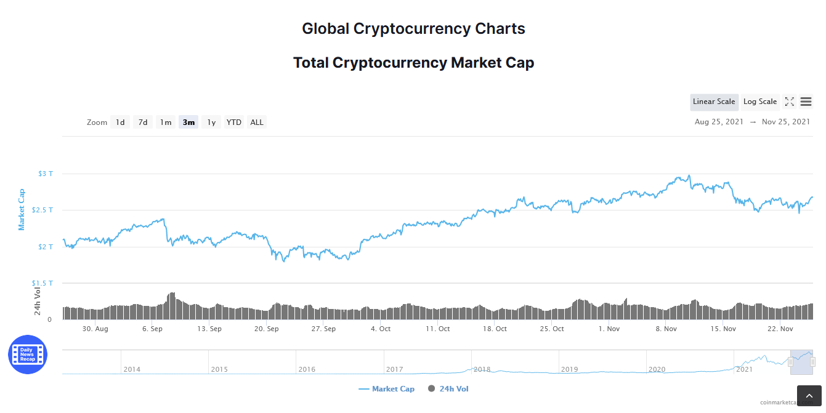Click the scroll-to-top arrow button

coord(809,396)
